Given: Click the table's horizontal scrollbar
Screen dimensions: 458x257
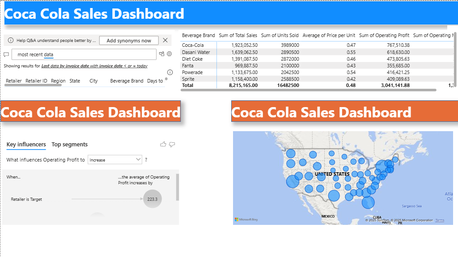Looking at the screenshot, I should point(309,90).
